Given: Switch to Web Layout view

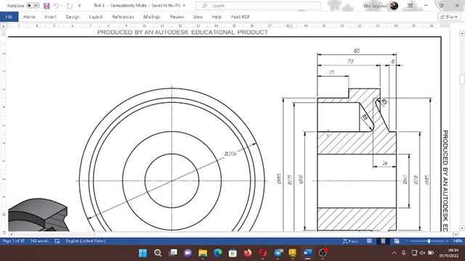Looking at the screenshot, I should click(x=397, y=241).
